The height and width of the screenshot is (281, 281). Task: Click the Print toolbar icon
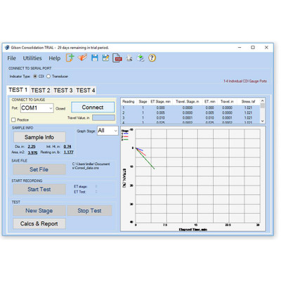pos(140,58)
